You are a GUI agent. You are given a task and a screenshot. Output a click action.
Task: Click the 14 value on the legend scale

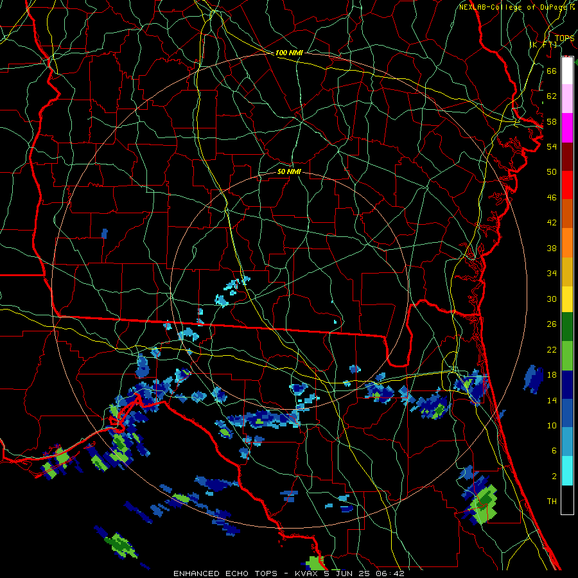click(552, 400)
